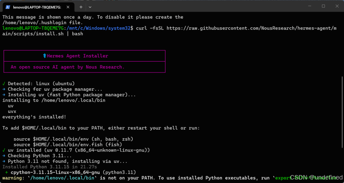The image size is (344, 183).
Task: Click 'Installing uv (fast Python package manager)...' line
Action: (69, 95)
